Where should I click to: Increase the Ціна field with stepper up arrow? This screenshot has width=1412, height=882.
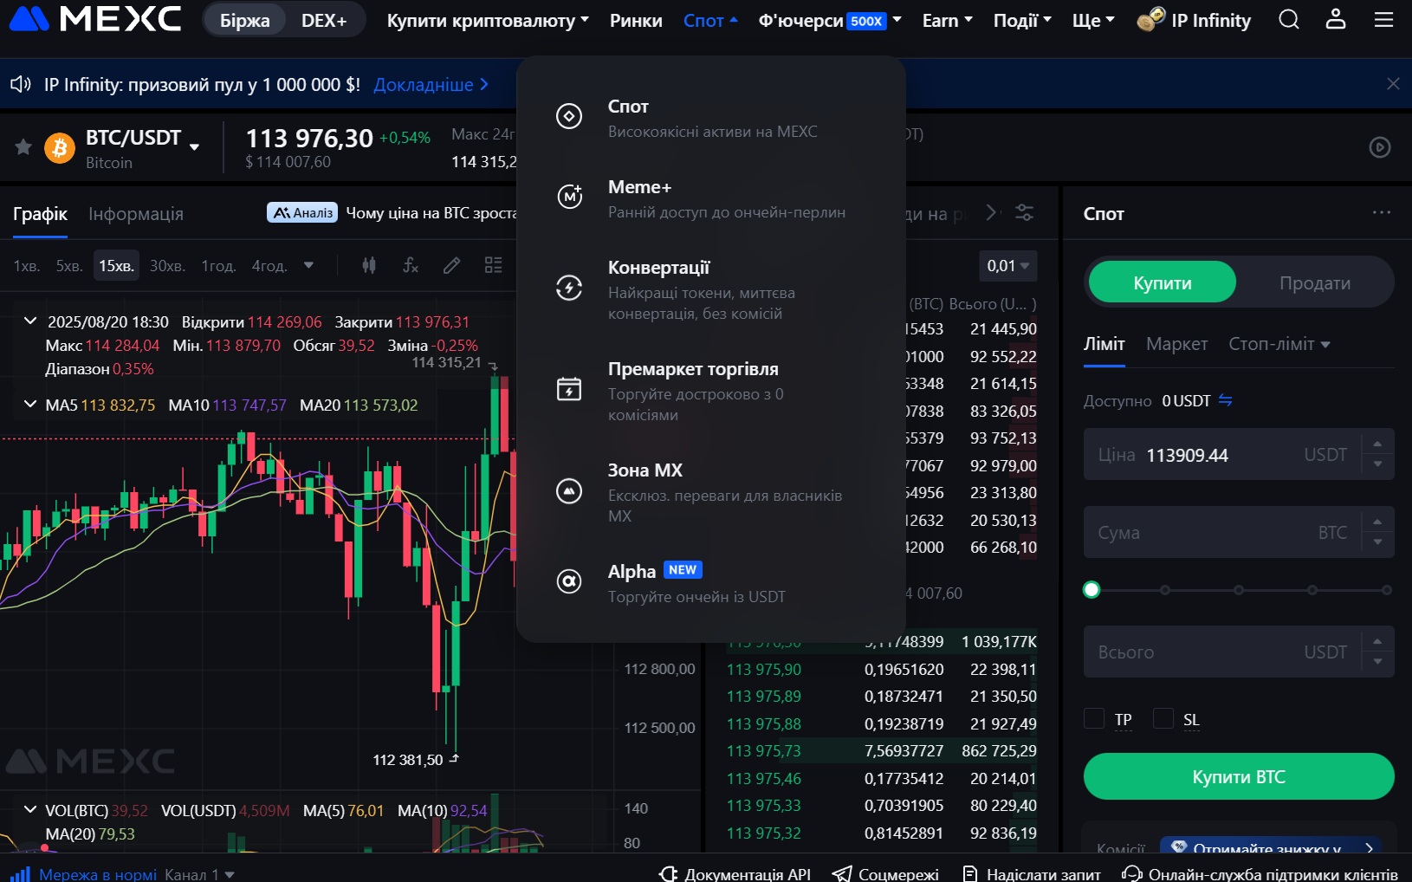[1377, 444]
